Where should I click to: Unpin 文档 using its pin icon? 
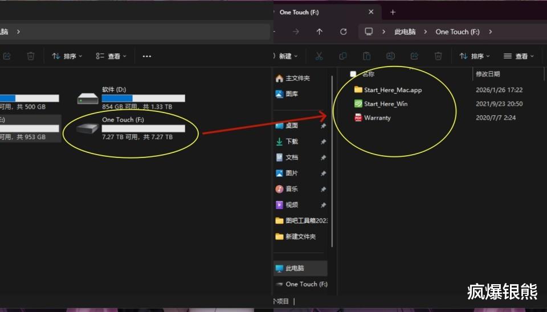coord(324,157)
